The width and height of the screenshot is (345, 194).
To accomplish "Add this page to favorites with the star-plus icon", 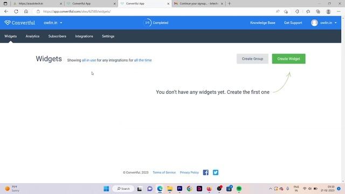I will [x=286, y=11].
